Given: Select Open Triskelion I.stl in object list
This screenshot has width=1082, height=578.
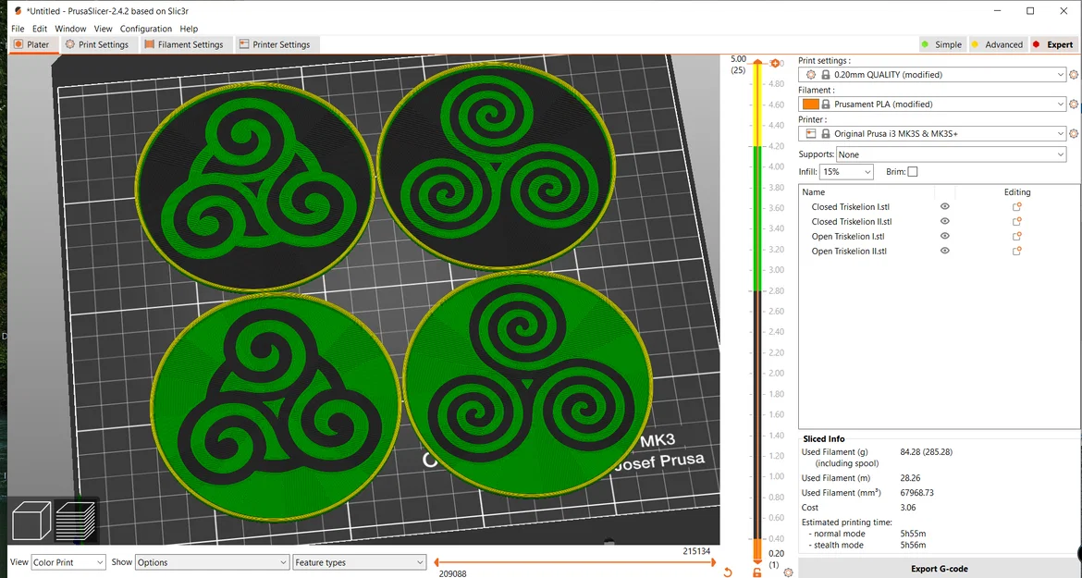Looking at the screenshot, I should coord(848,237).
